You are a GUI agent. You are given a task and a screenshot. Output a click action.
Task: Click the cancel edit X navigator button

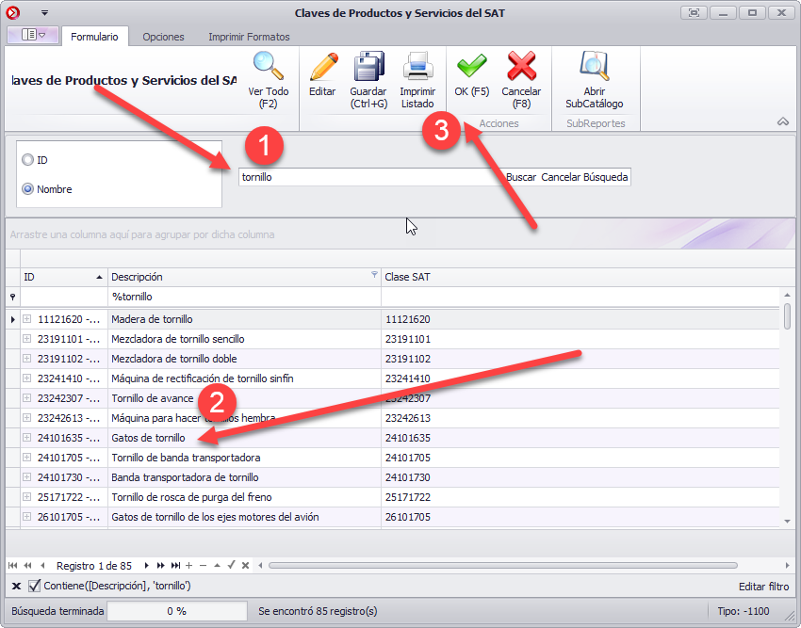coord(246,565)
